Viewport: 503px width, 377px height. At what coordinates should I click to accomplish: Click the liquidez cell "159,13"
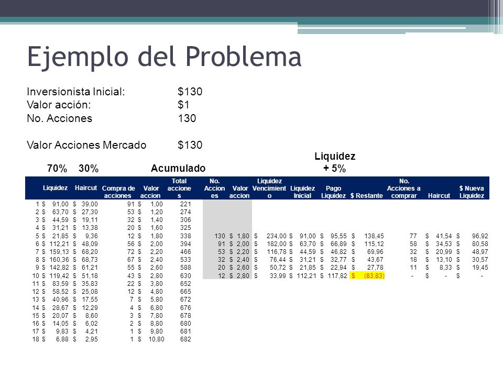point(59,252)
